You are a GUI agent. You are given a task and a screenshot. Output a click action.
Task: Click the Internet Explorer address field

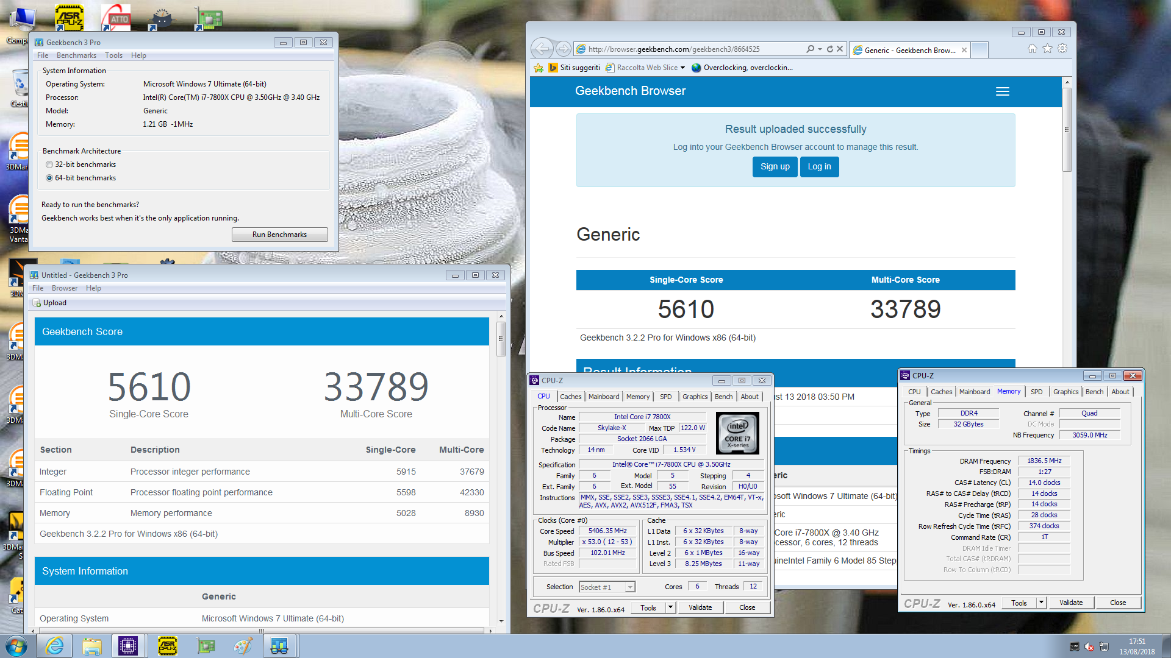(x=689, y=49)
